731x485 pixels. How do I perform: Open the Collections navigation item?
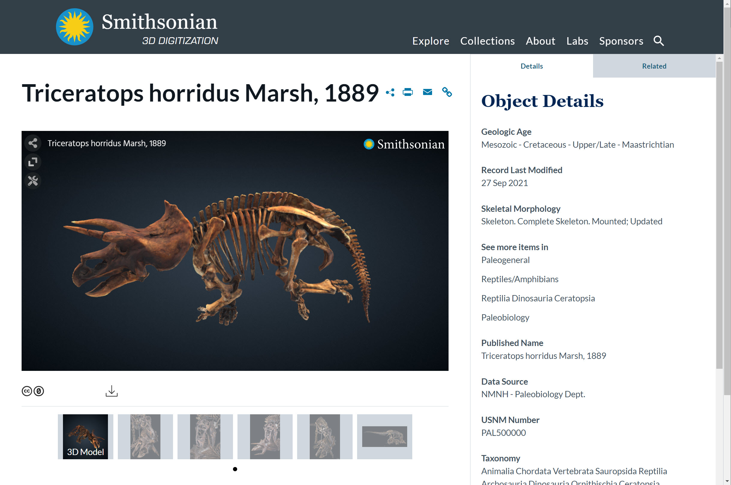point(487,41)
